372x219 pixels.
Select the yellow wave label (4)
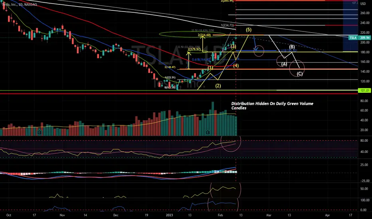coord(235,66)
